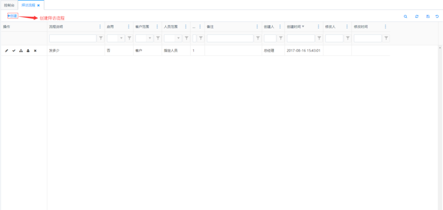Open the 客户范围 filter dropdown
Screen dimensions: 443x210
click(150, 38)
